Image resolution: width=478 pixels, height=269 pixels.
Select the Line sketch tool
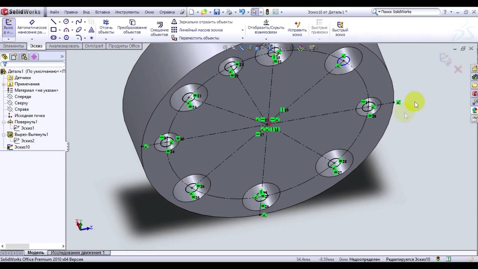pyautogui.click(x=54, y=22)
